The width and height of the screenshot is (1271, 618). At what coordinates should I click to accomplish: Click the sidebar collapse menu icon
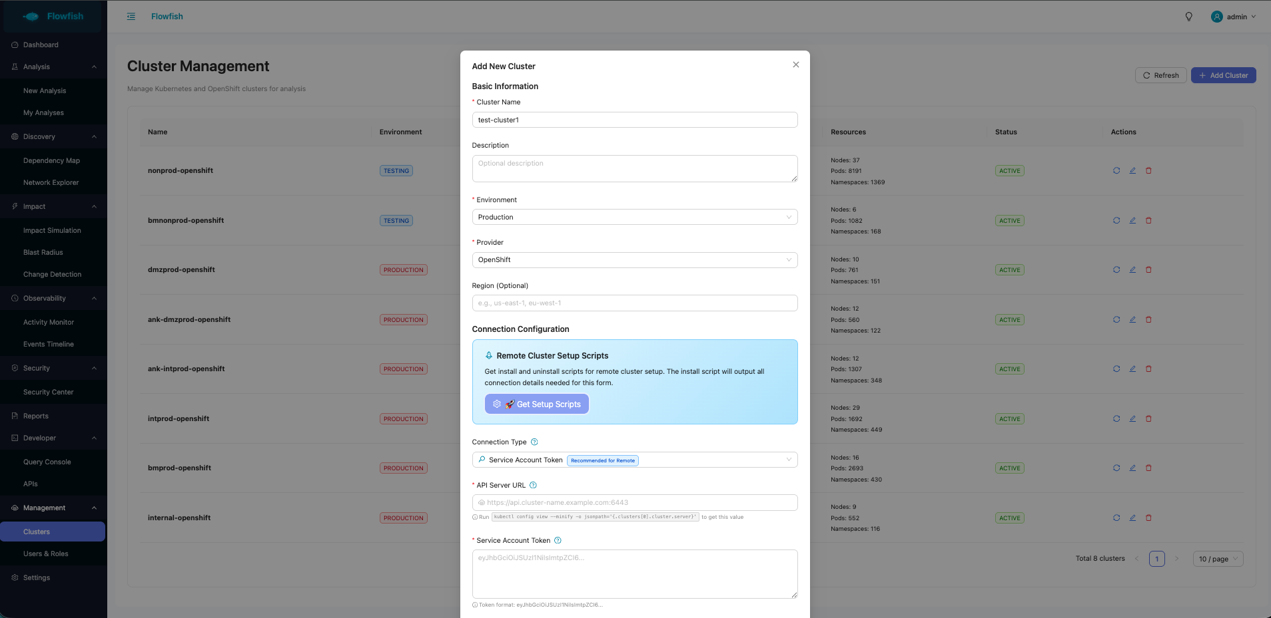pyautogui.click(x=131, y=17)
